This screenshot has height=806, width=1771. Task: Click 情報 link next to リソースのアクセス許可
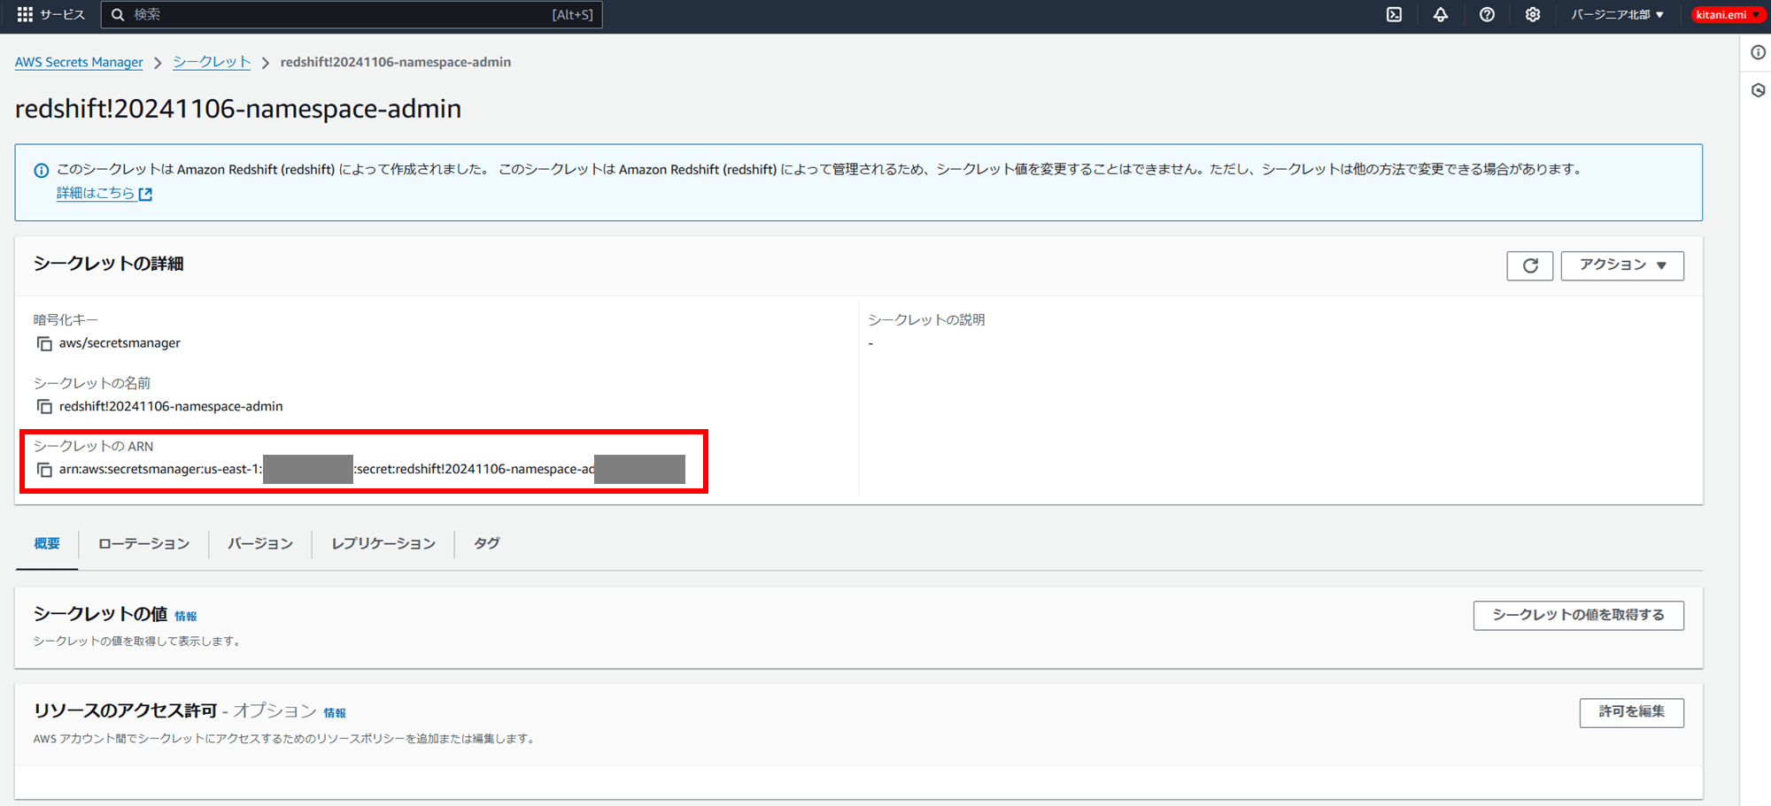[x=335, y=713]
